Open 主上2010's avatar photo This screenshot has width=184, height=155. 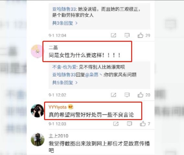[38, 139]
